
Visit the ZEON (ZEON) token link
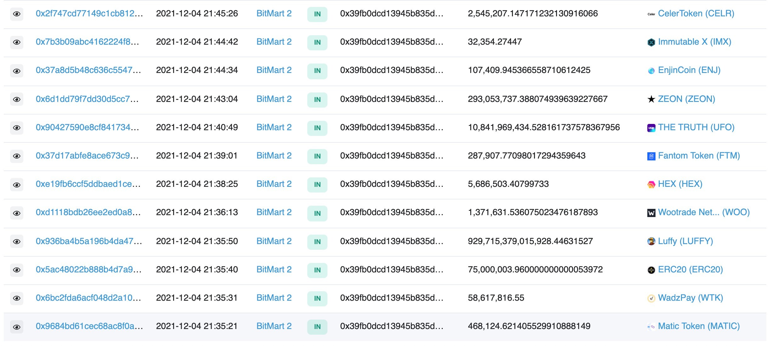tap(687, 99)
